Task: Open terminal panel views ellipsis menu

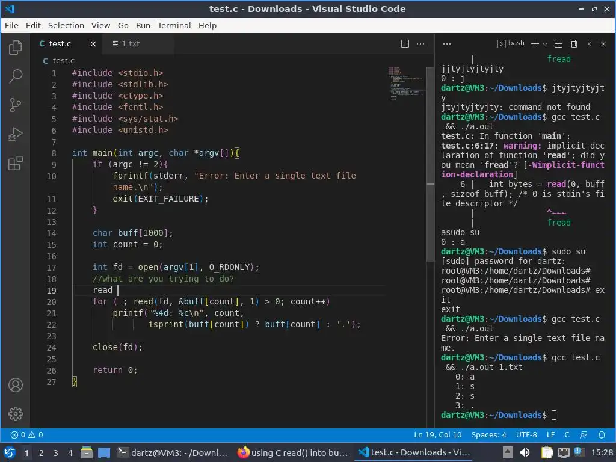Action: [447, 43]
